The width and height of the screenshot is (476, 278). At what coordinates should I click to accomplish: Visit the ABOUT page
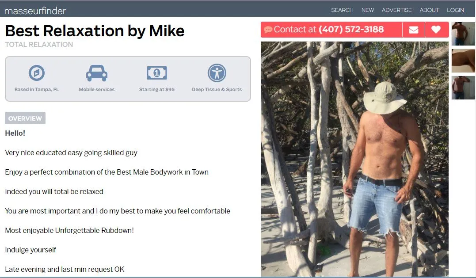429,10
